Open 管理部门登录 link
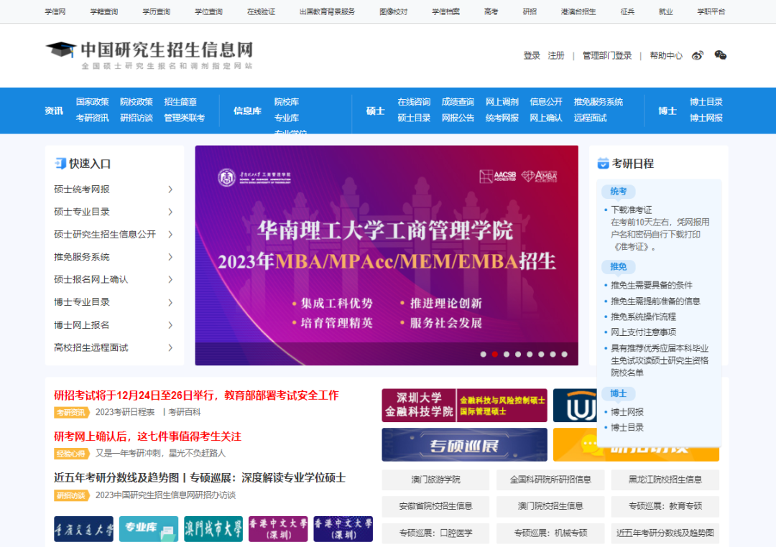Image resolution: width=776 pixels, height=547 pixels. click(606, 55)
